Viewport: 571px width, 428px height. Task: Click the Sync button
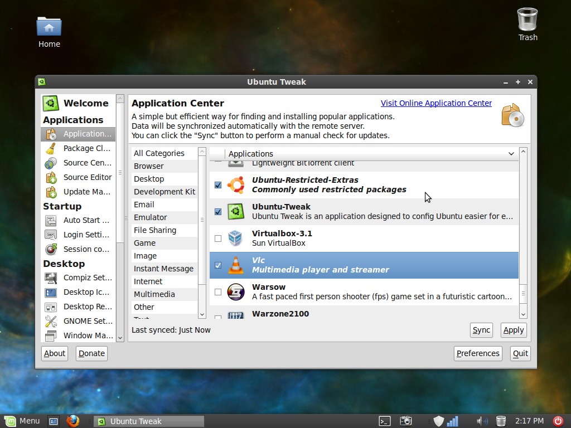click(x=481, y=330)
